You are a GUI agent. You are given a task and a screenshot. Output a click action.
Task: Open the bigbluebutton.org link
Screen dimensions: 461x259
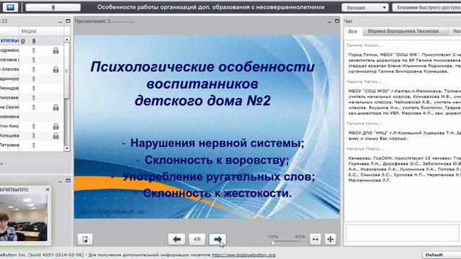[x=243, y=255]
